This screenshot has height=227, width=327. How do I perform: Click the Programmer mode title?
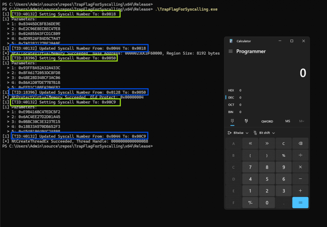[251, 52]
